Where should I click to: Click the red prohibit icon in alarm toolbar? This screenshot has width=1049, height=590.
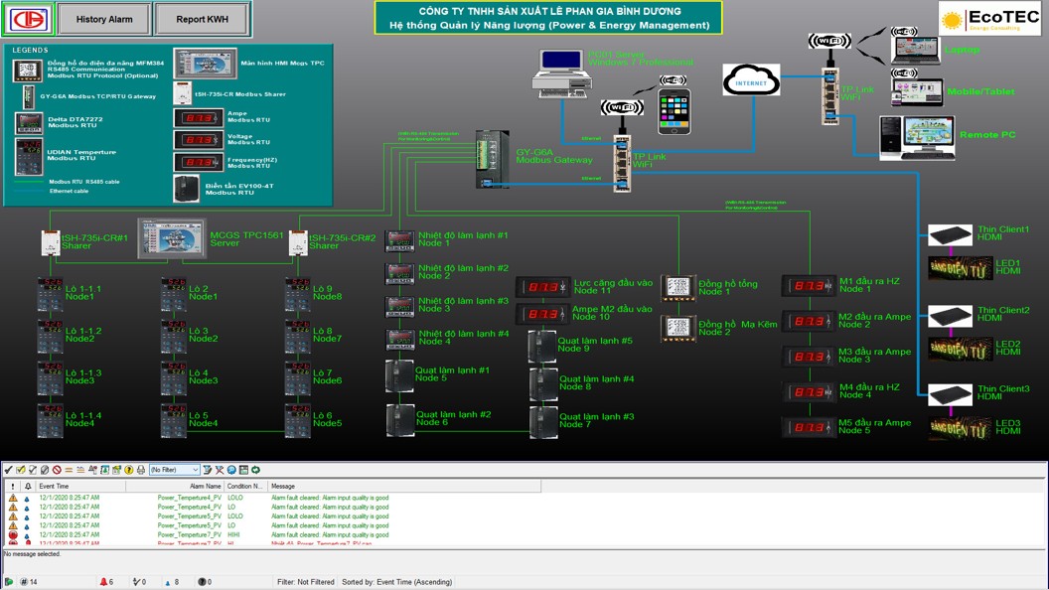pos(57,470)
